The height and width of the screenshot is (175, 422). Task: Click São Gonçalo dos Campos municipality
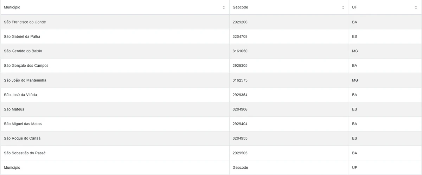[x=26, y=66]
